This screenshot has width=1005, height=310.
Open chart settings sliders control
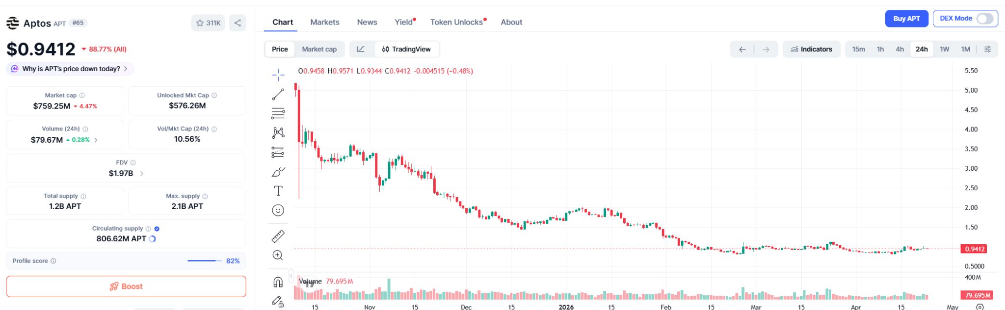click(988, 49)
